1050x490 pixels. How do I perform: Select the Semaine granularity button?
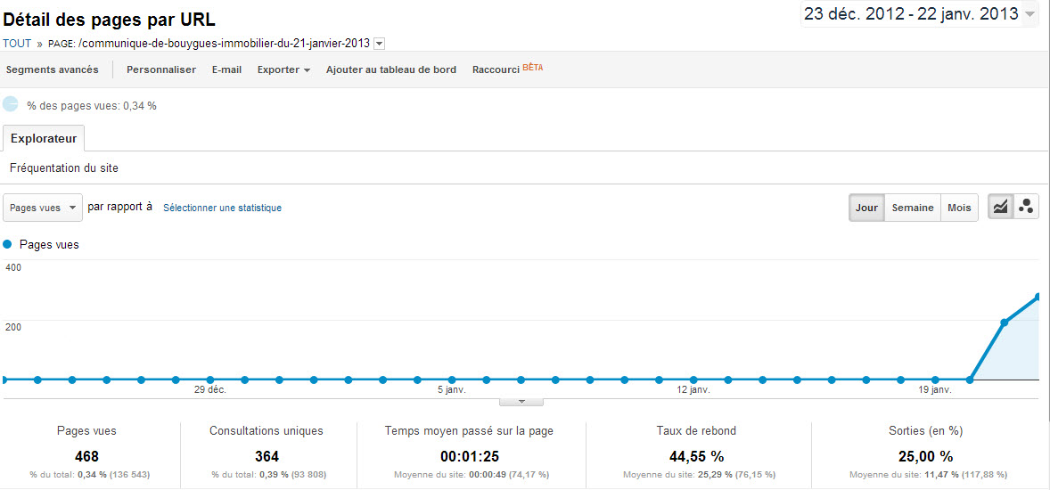pyautogui.click(x=912, y=208)
